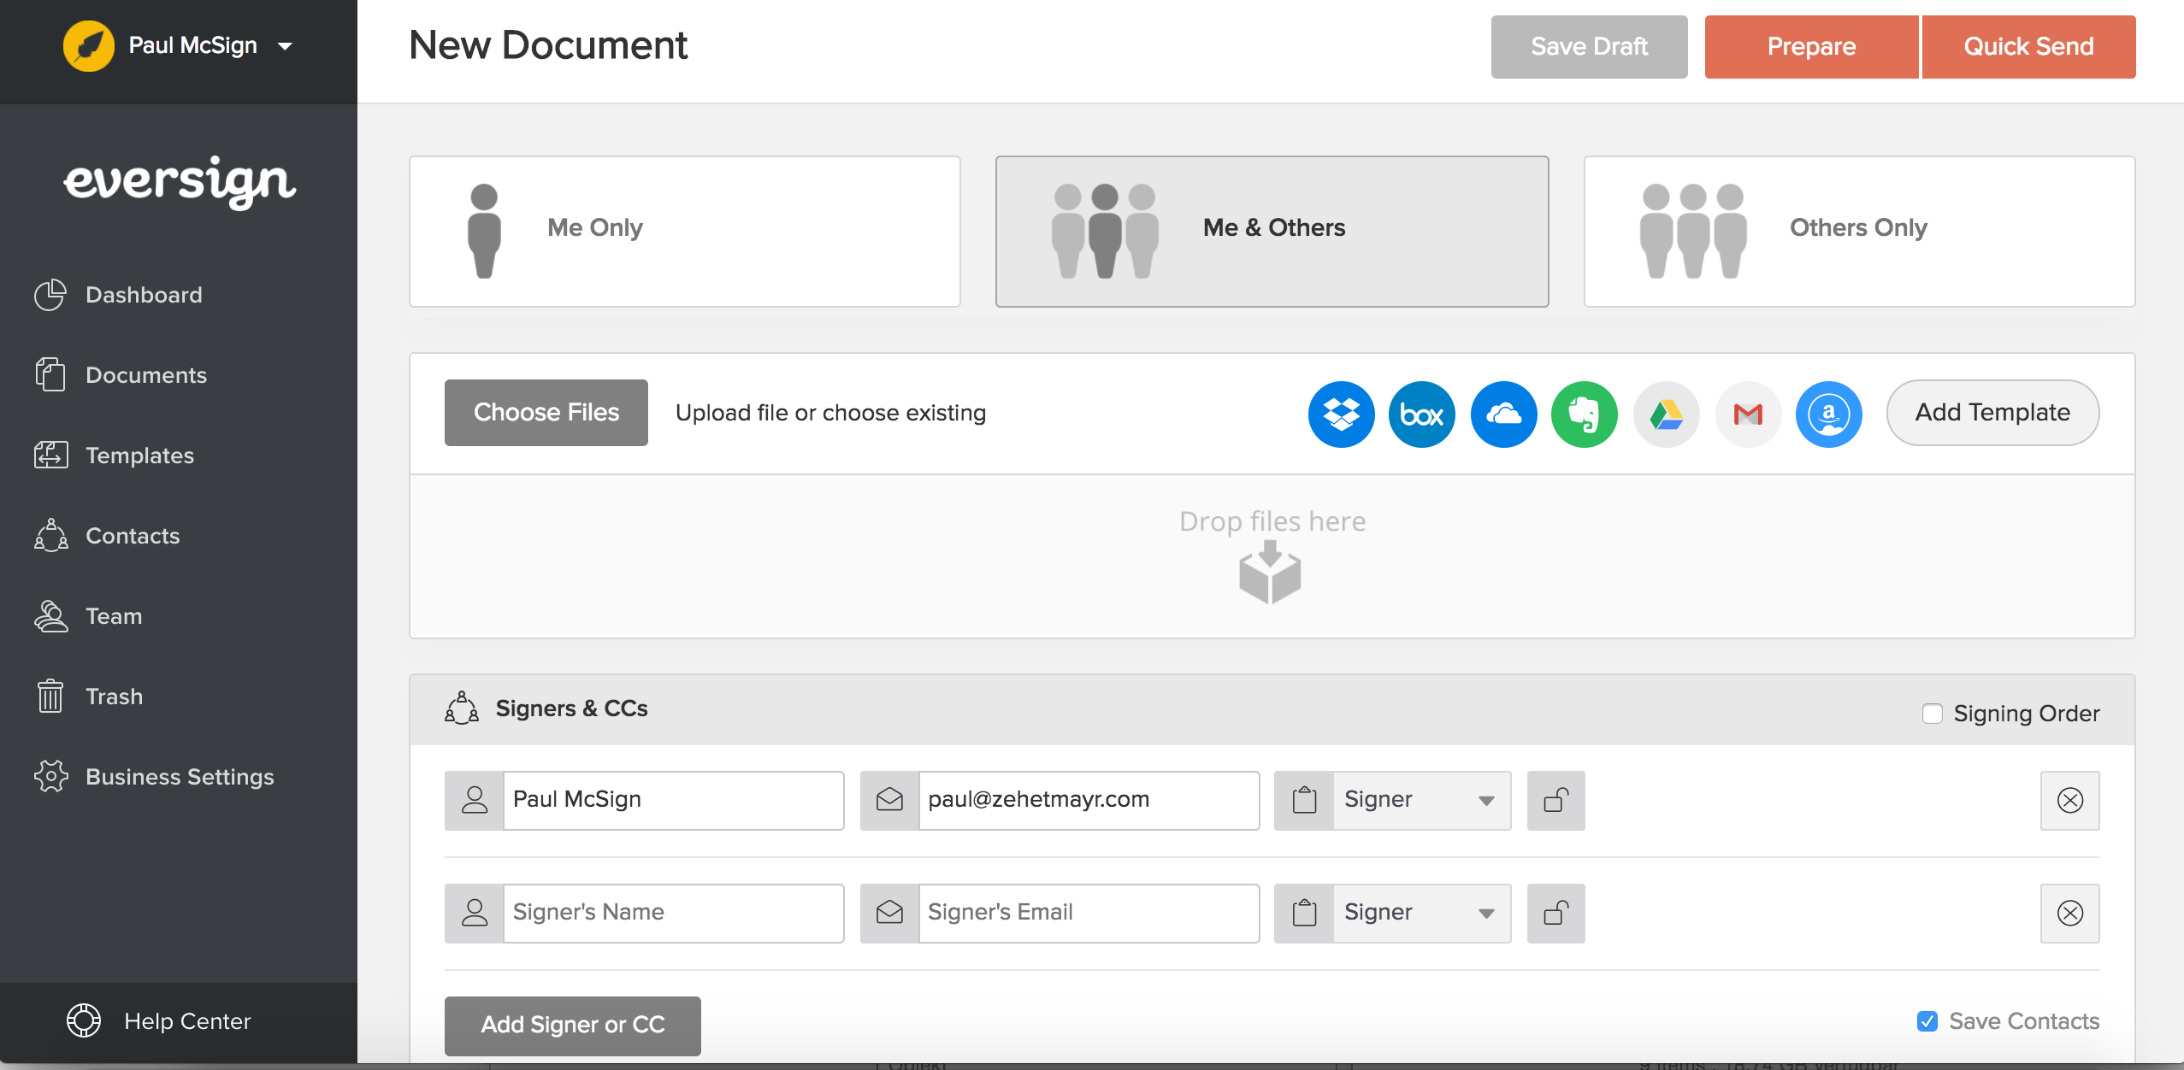Open Templates in the sidebar
The image size is (2184, 1070).
click(139, 456)
